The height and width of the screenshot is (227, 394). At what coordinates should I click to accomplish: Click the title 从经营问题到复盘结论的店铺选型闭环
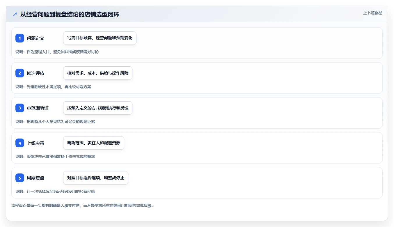pyautogui.click(x=70, y=14)
